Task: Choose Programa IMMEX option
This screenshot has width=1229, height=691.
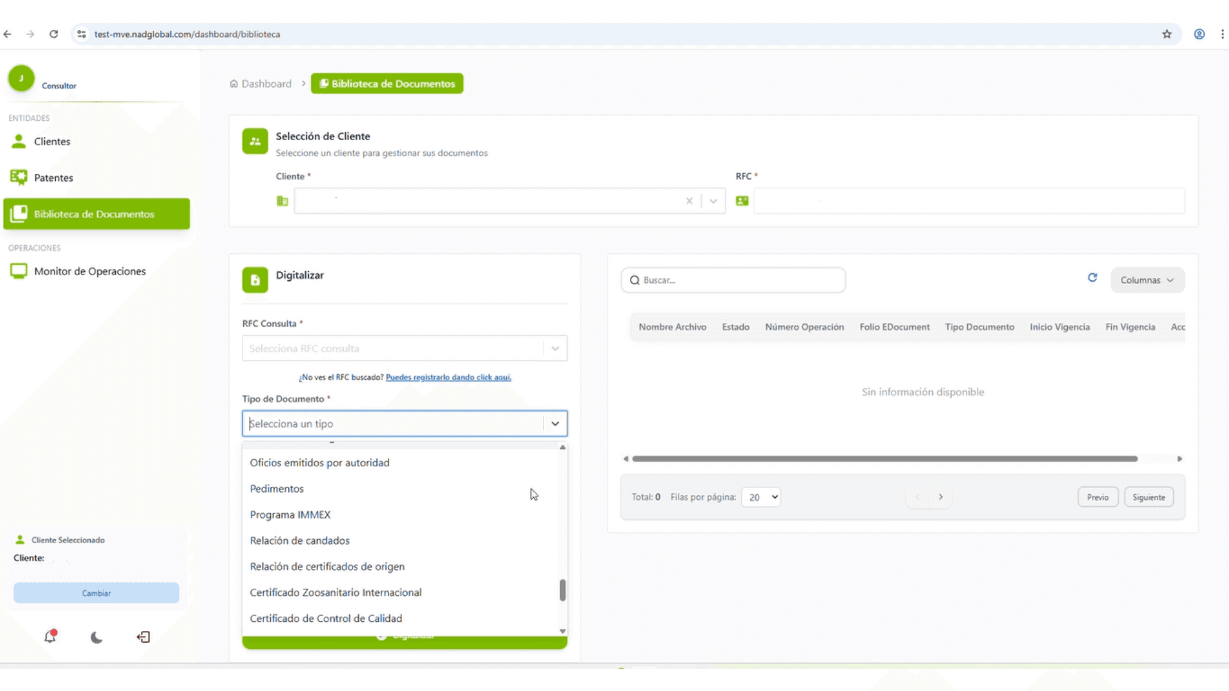Action: click(290, 515)
